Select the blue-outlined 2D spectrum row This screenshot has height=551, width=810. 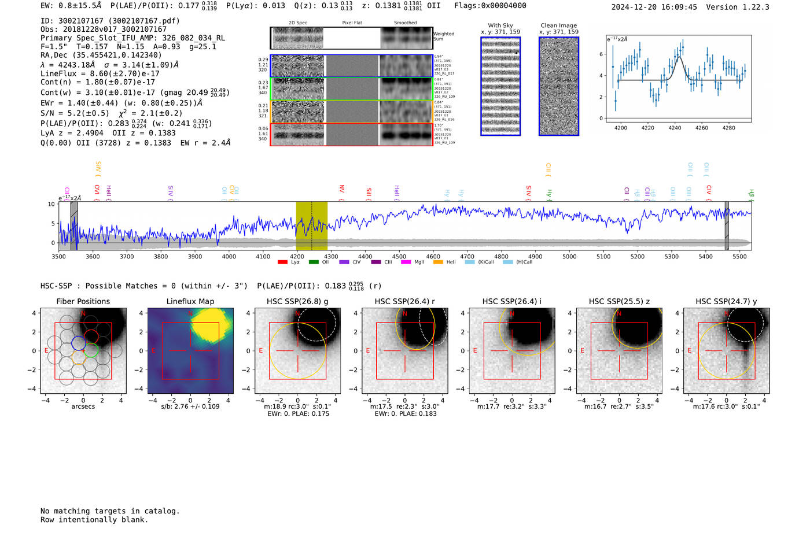tap(352, 66)
